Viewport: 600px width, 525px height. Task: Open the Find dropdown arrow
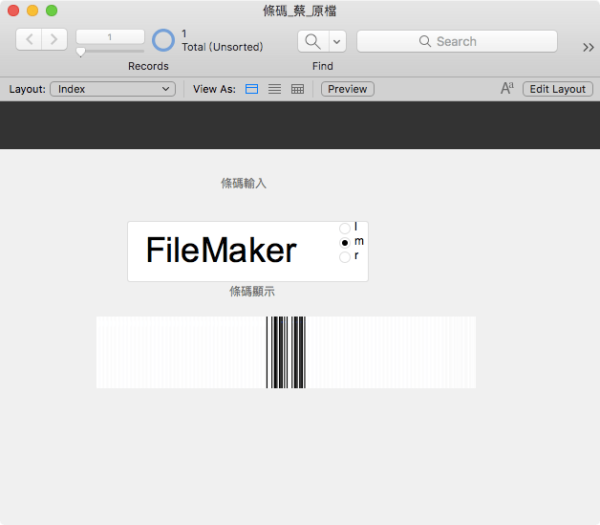337,41
